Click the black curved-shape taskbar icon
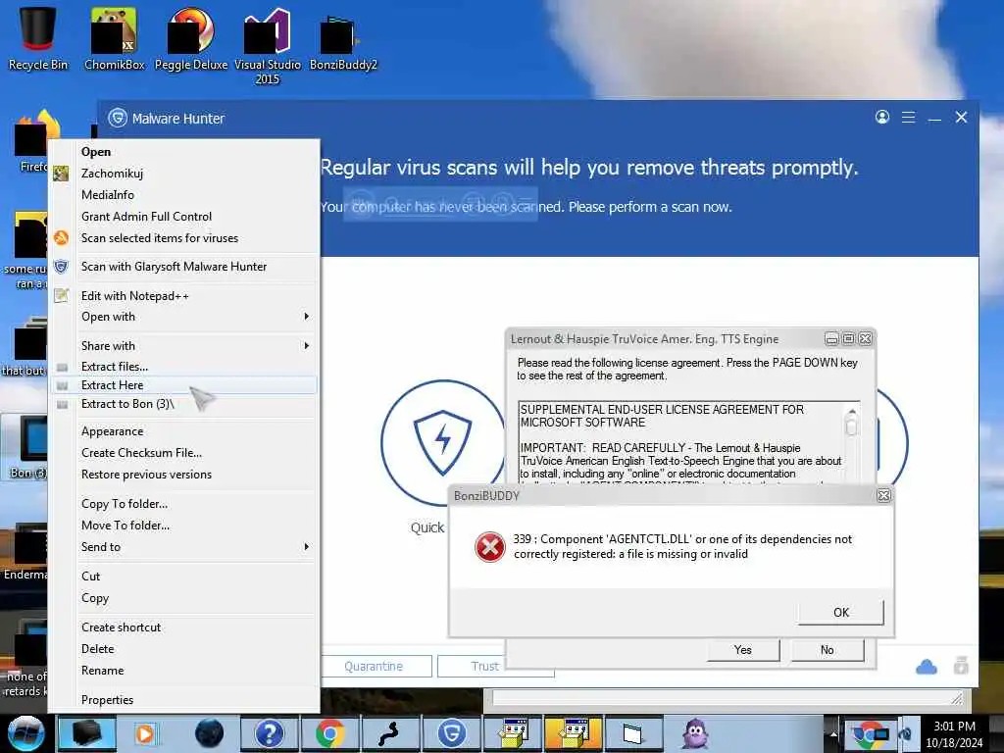 coord(389,733)
